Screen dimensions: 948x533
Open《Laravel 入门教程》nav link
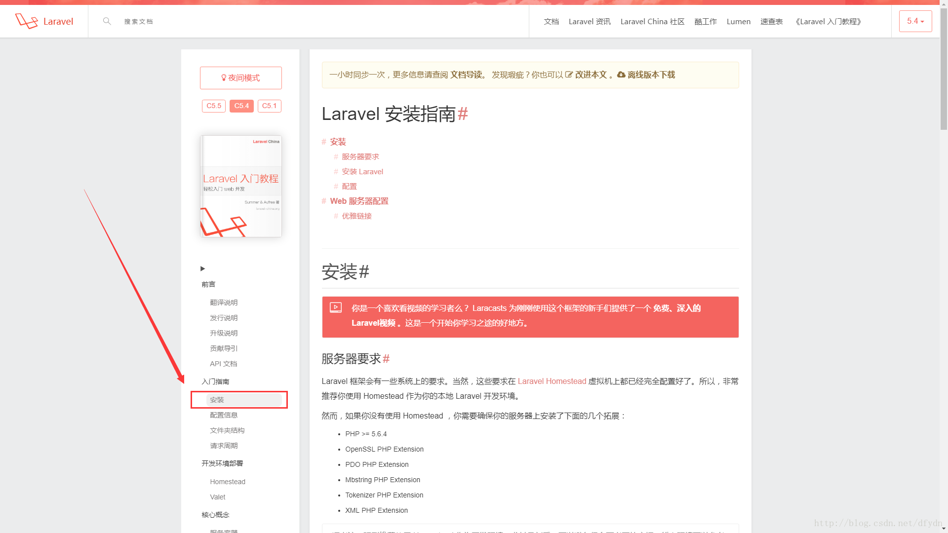(829, 22)
